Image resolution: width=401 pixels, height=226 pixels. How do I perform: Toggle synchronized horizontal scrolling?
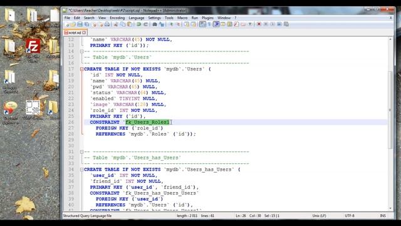coord(194,24)
